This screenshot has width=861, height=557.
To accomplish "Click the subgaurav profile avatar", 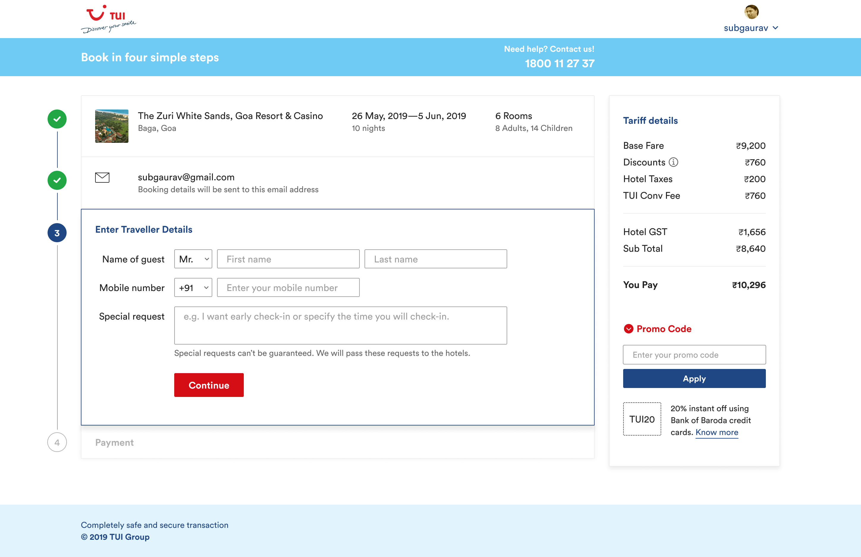I will 751,12.
